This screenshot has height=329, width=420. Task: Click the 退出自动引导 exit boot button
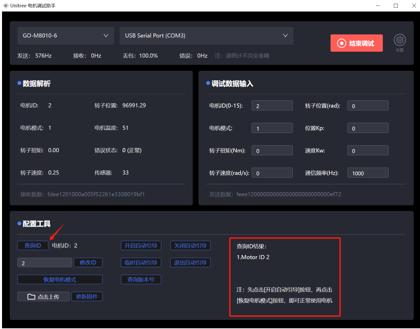coord(190,263)
